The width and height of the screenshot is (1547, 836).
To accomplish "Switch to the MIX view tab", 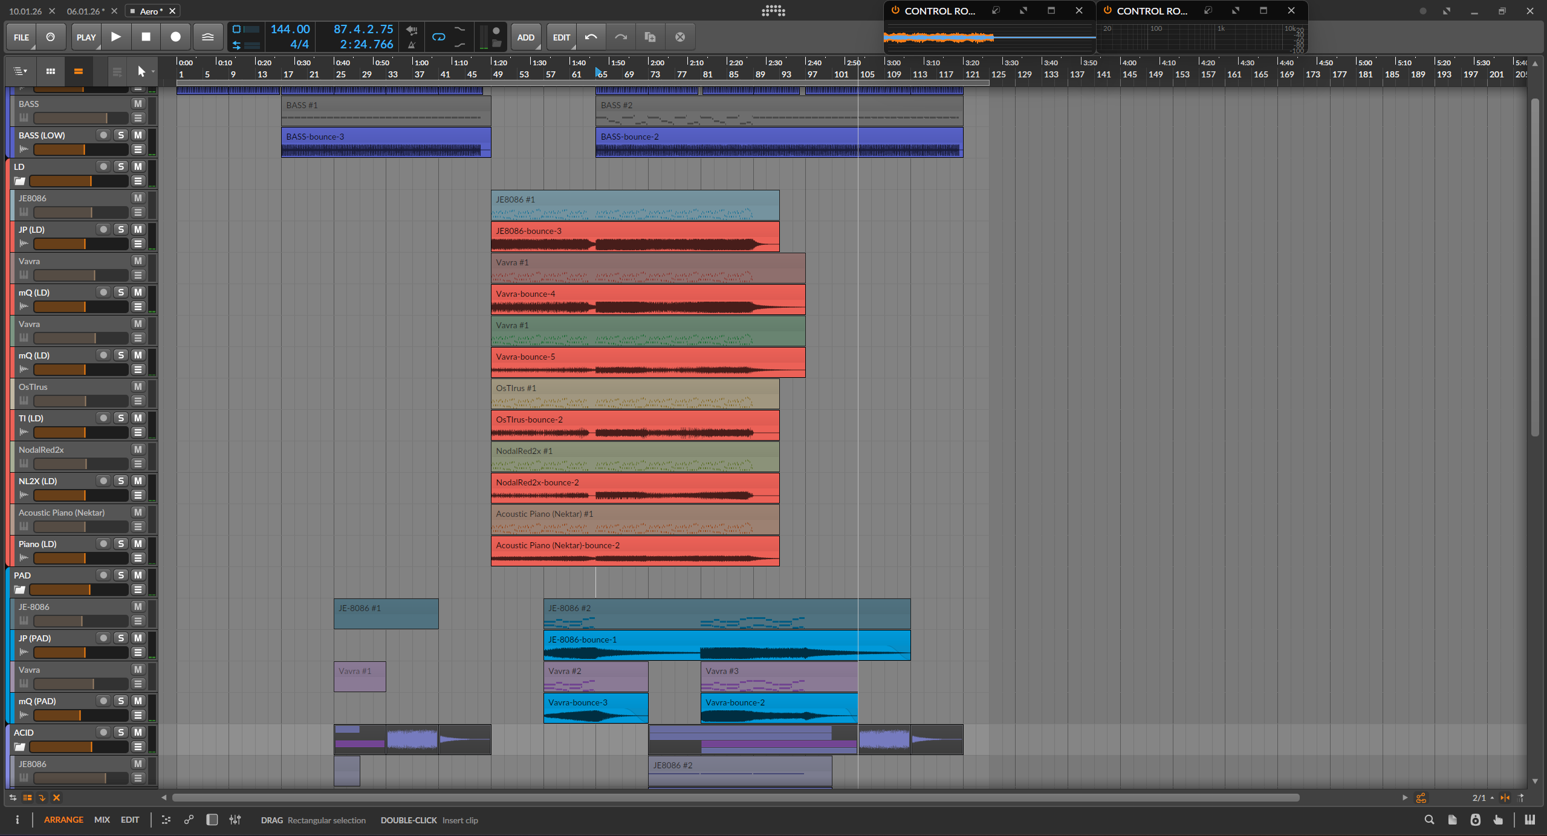I will click(102, 820).
